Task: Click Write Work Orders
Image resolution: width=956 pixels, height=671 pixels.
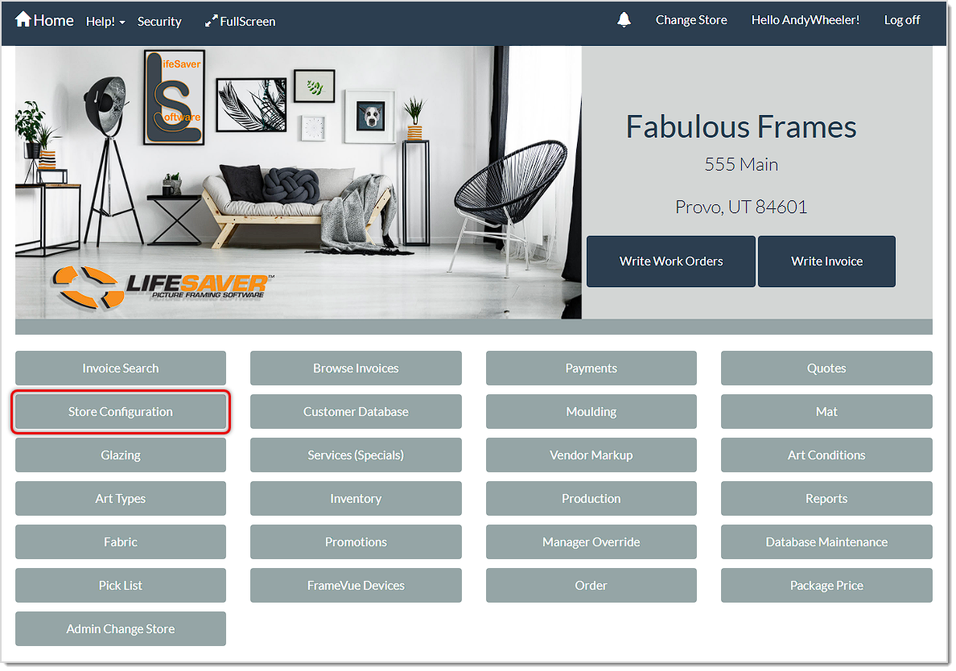Action: point(670,261)
